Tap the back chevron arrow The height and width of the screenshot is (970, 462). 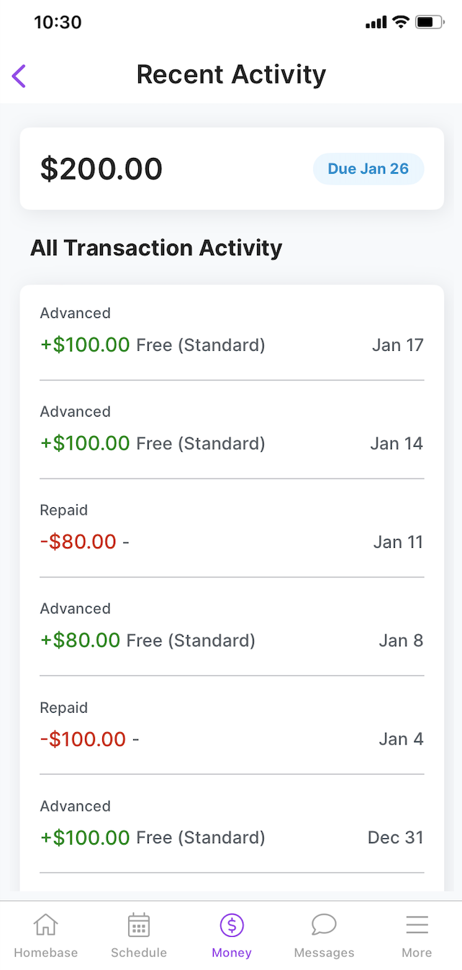19,75
